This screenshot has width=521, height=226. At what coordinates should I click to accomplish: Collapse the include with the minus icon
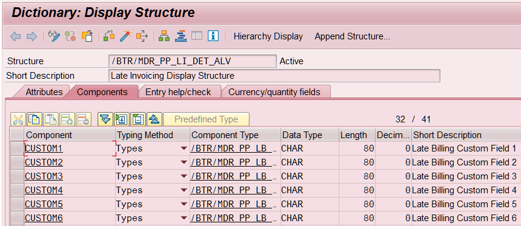[x=138, y=119]
